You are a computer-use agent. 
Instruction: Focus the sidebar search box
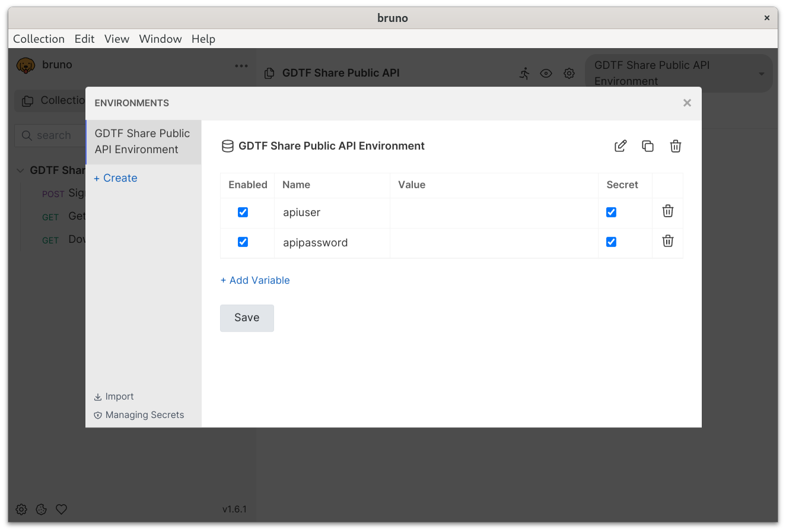pos(50,135)
